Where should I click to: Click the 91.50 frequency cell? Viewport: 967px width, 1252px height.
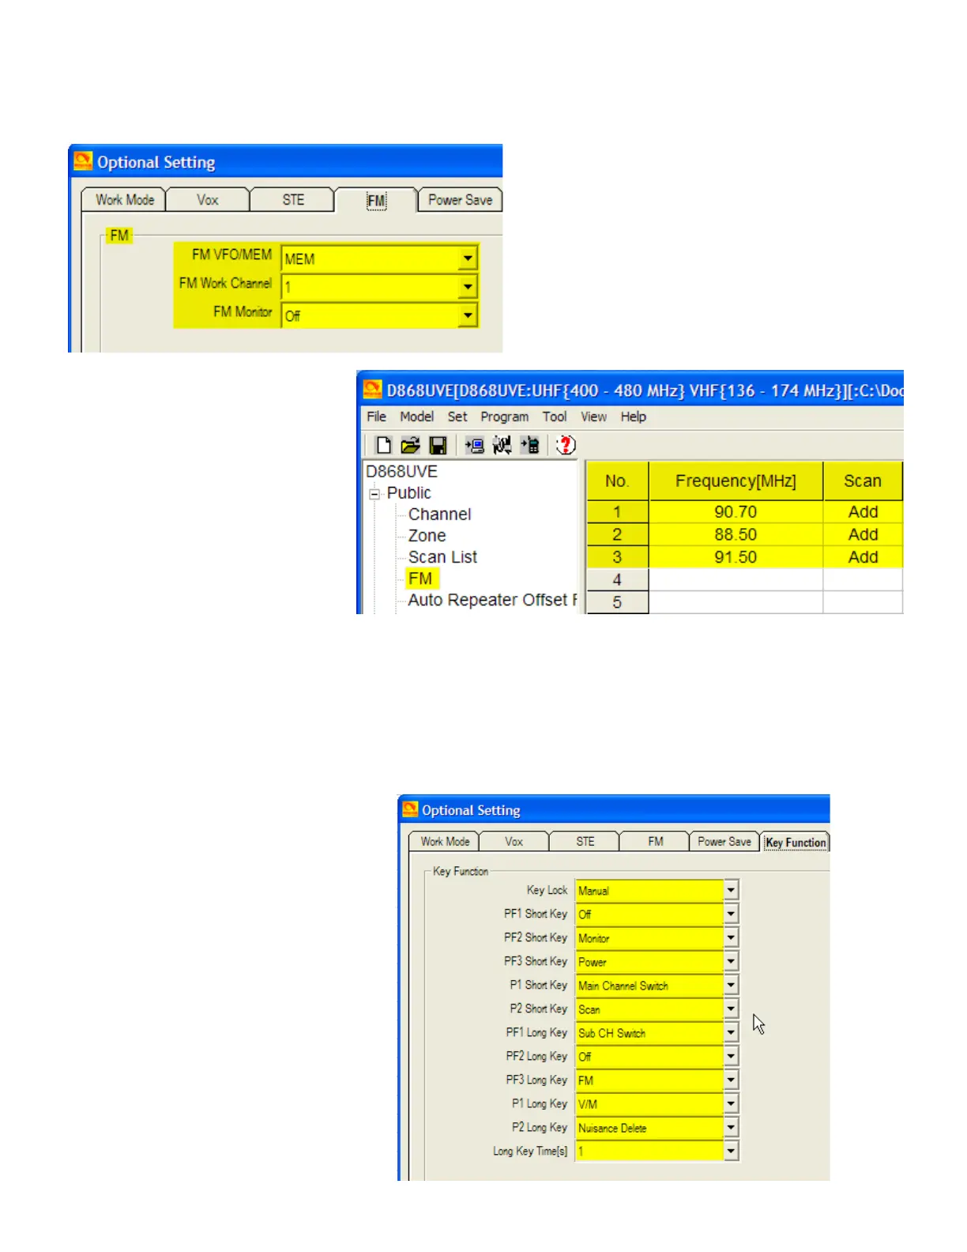click(x=736, y=557)
